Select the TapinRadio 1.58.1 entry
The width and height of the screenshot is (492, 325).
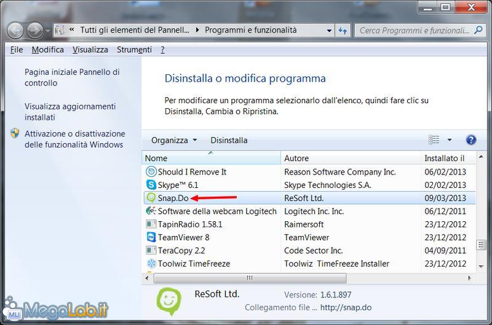[190, 224]
